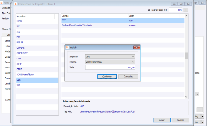Open the ellipsis button in background window

[x=200, y=110]
